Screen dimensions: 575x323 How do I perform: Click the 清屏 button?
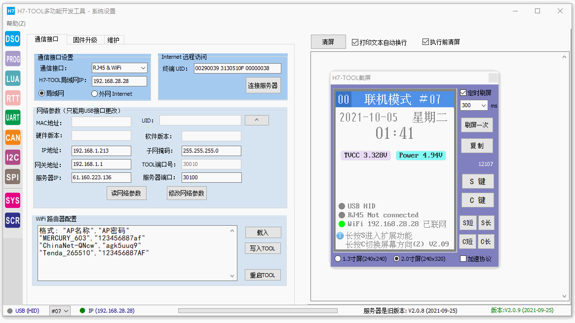[328, 42]
